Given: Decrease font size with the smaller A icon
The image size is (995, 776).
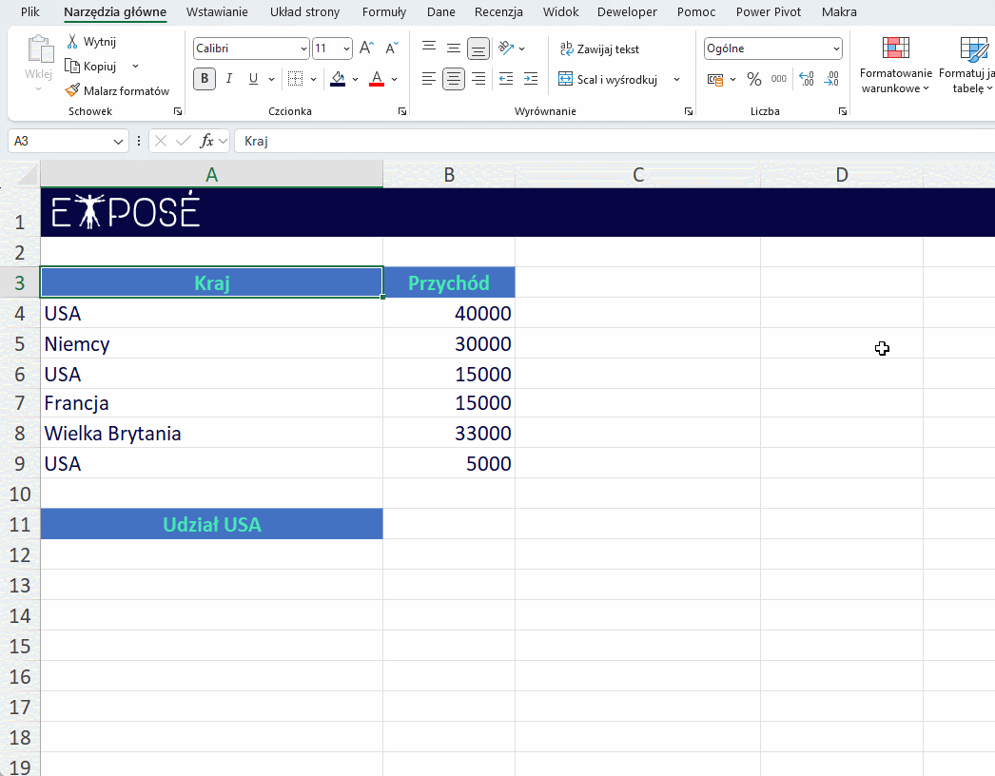Looking at the screenshot, I should coord(392,48).
